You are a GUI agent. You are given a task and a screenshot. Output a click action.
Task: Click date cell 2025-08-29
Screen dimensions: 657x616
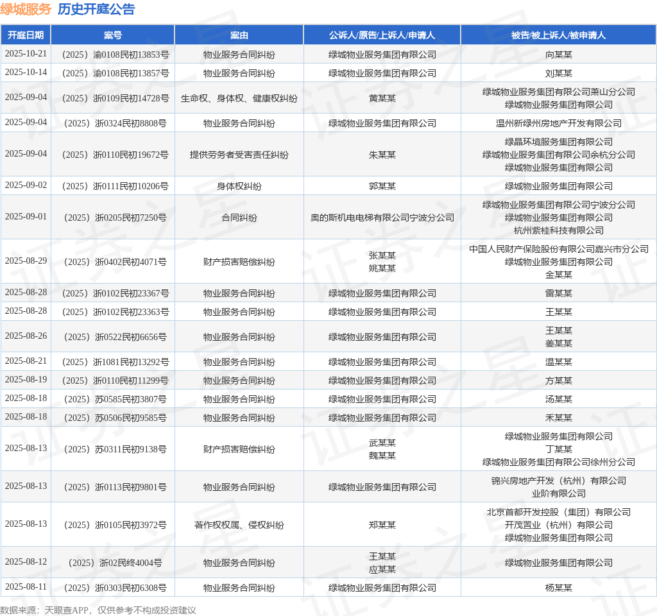click(26, 261)
